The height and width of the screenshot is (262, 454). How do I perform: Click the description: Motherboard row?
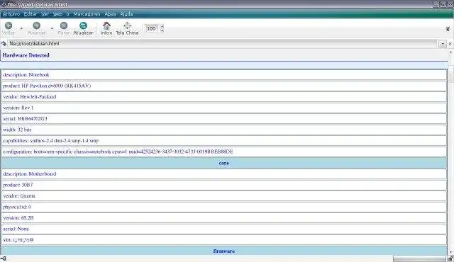coord(224,174)
